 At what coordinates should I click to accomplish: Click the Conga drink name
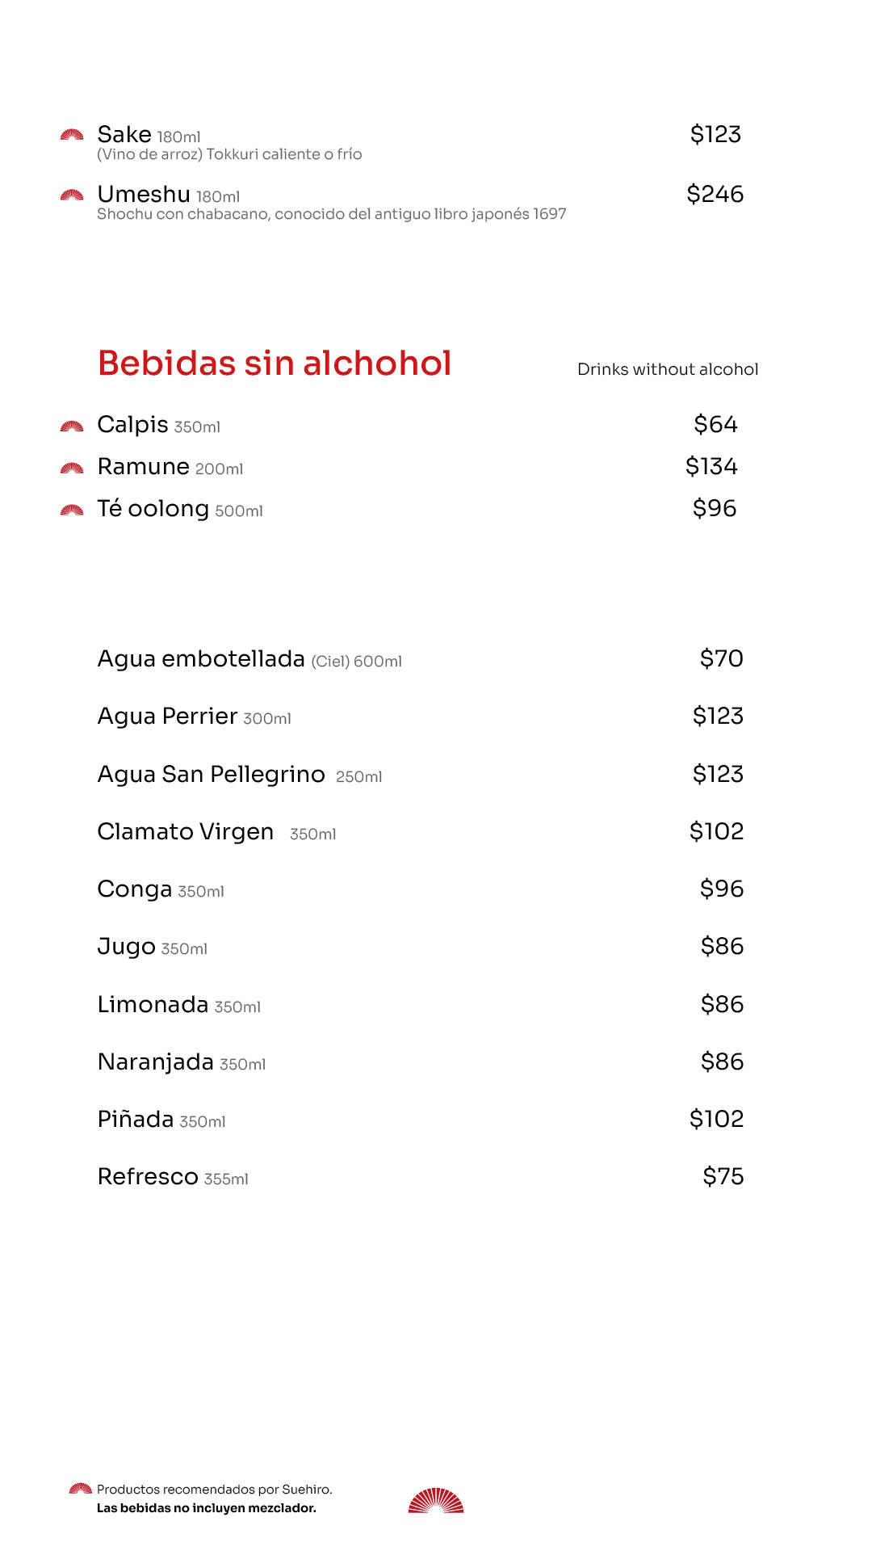point(135,889)
